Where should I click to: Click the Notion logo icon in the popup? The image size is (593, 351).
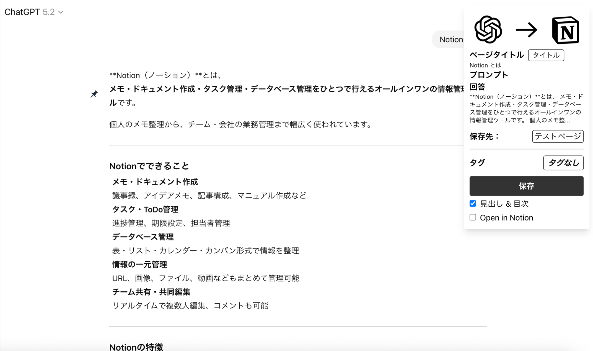[x=565, y=31]
